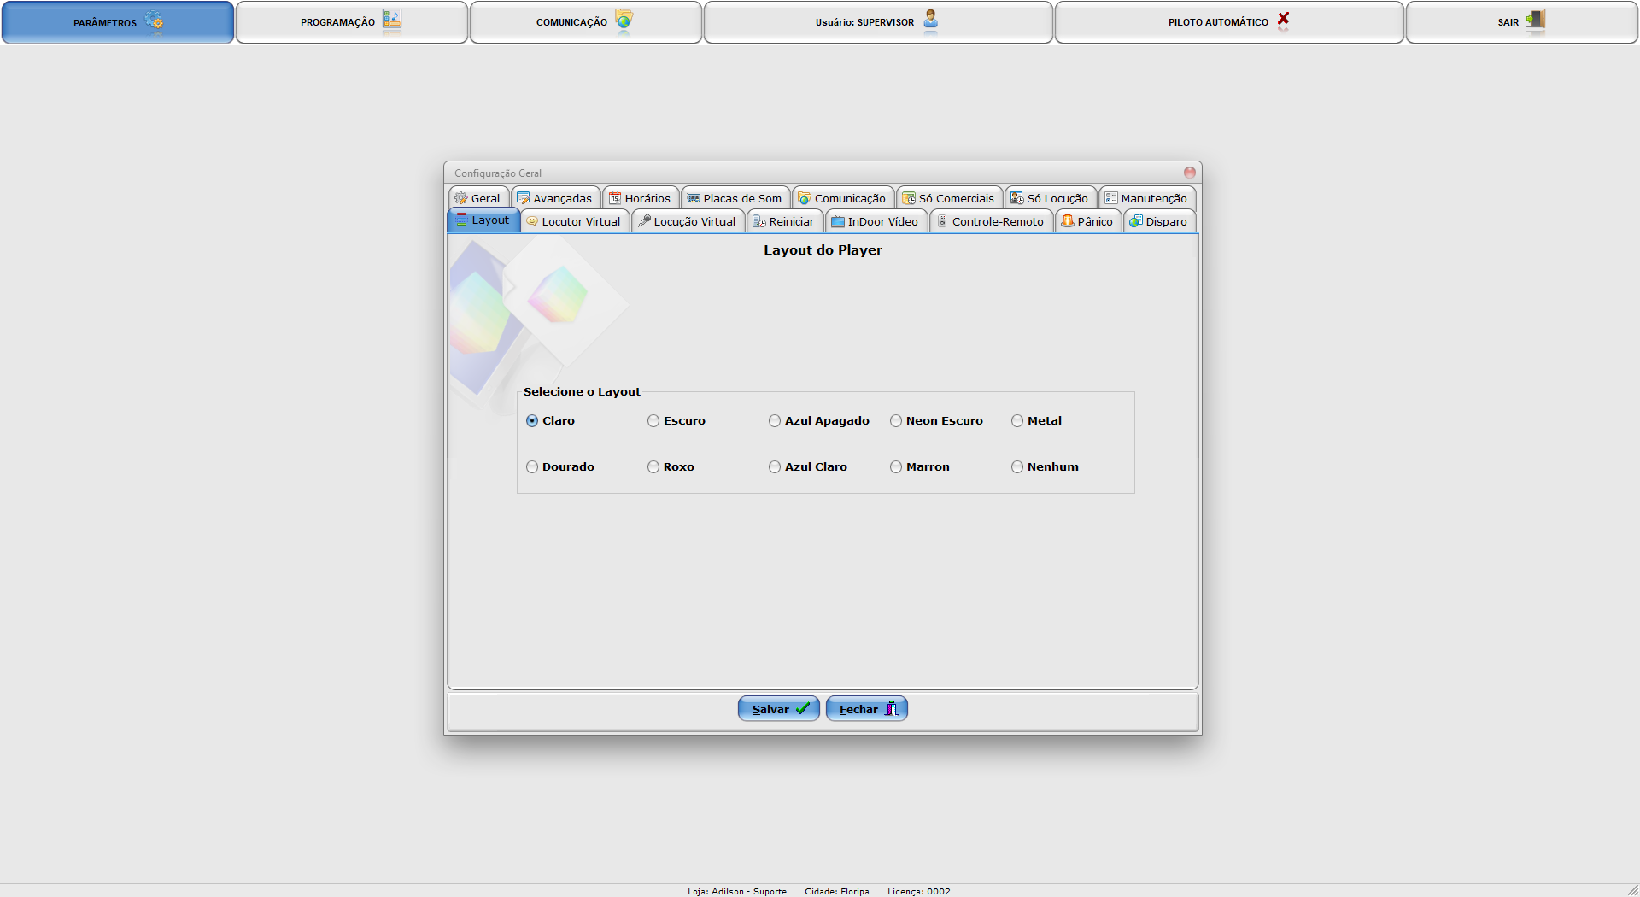The image size is (1640, 897).
Task: Pick the Dourado layout radio button
Action: 532,466
